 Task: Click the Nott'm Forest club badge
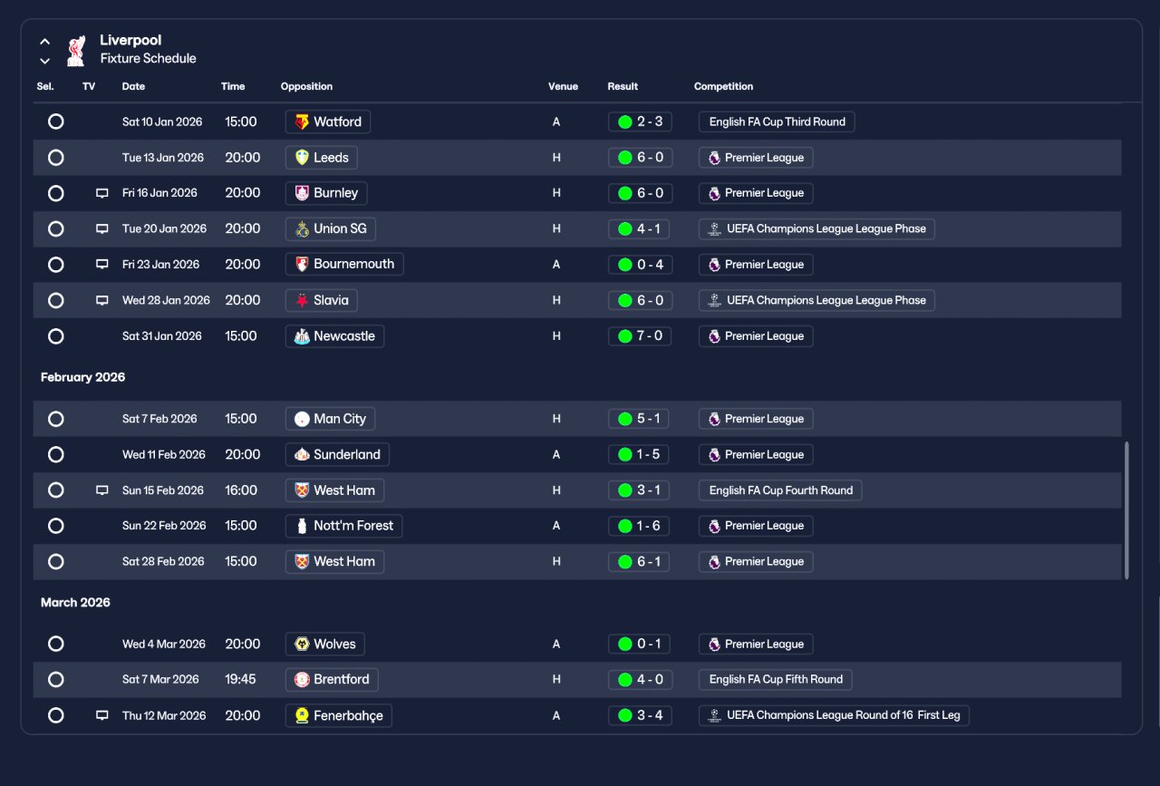coord(302,526)
